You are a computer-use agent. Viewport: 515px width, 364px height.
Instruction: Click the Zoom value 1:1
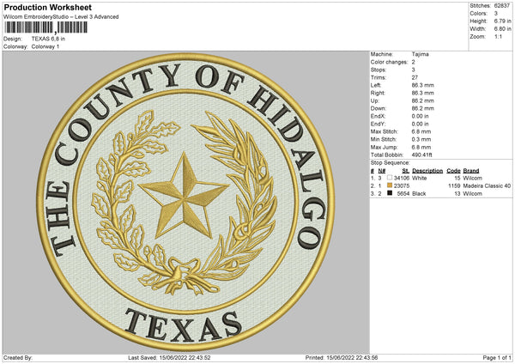(498, 36)
